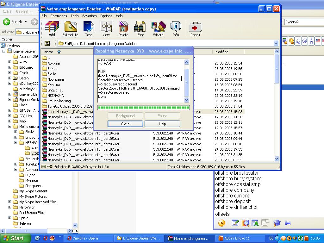Collapse the Eigene Dateien tree node

[x=4, y=51]
